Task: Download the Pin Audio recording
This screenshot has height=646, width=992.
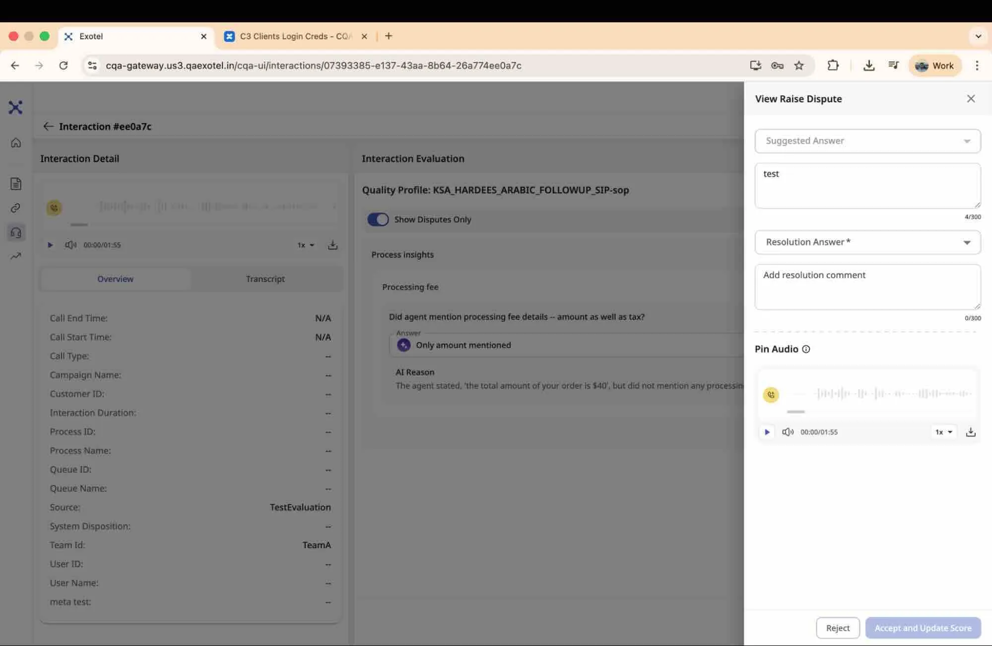Action: coord(971,432)
